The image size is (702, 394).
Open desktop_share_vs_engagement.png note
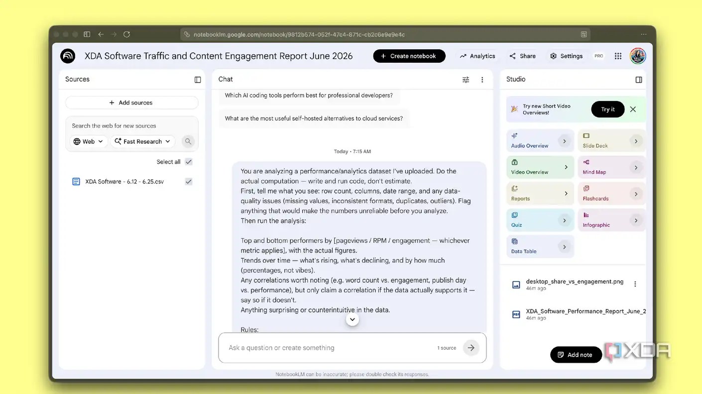click(x=575, y=284)
